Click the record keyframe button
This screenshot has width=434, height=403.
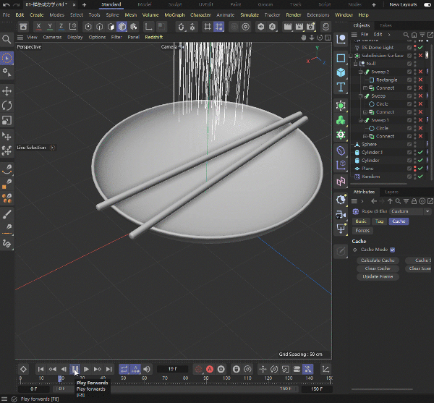[198, 369]
